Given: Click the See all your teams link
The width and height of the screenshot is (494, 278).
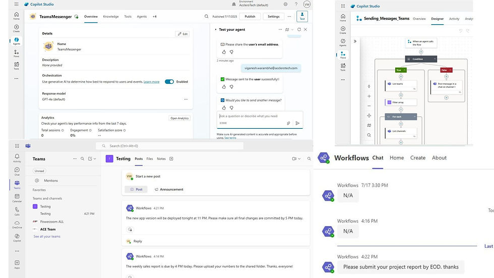Looking at the screenshot, I should (x=47, y=237).
